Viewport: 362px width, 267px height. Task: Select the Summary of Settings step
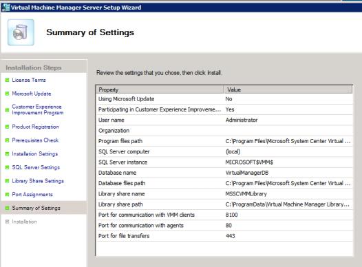point(36,208)
